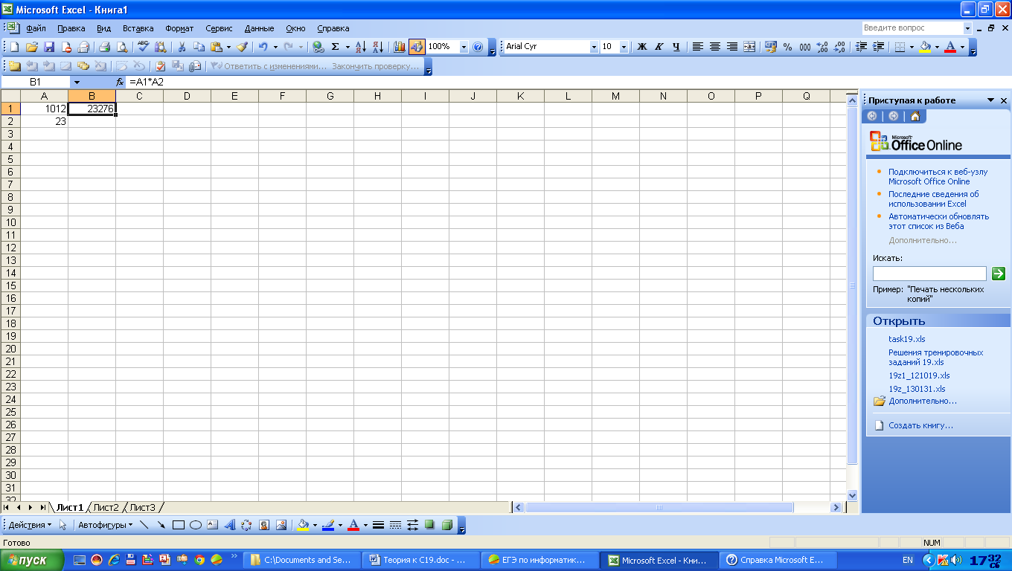Click the yellow Fill Color bucket on the formatting toolbar
This screenshot has width=1012, height=571.
(925, 47)
